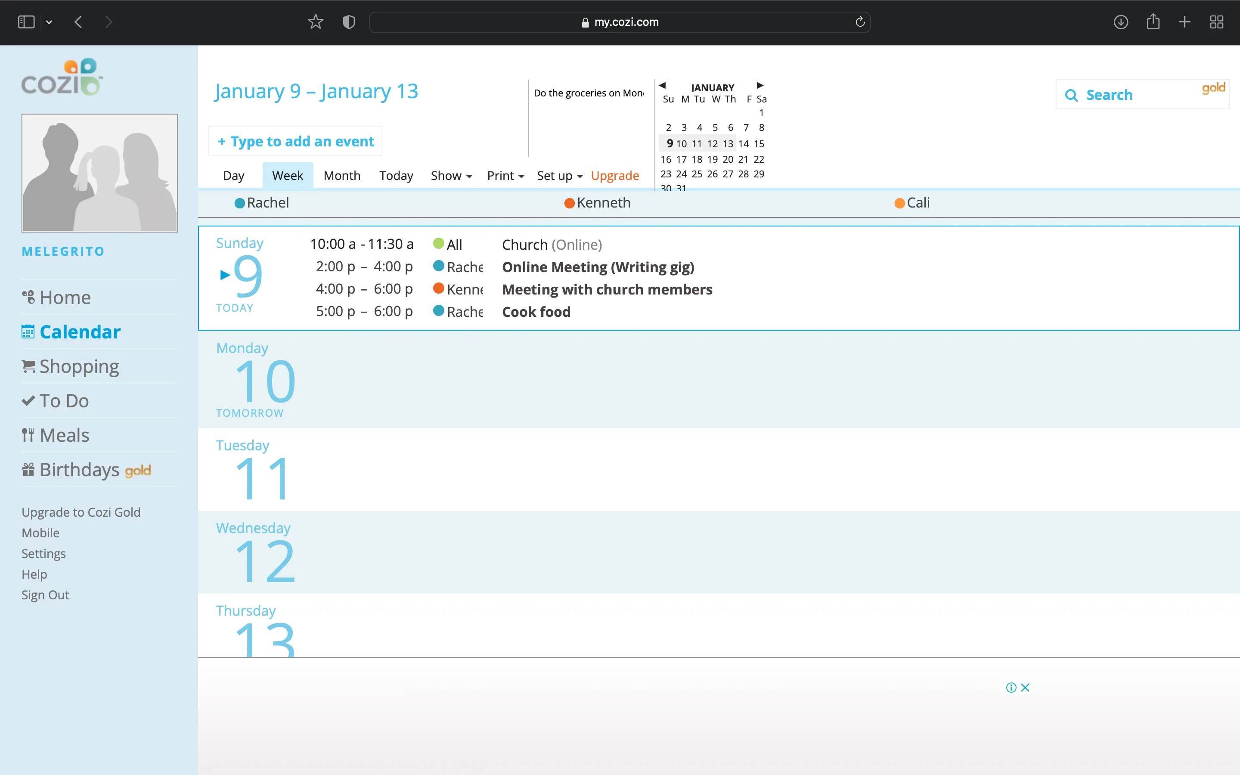Click the green All dot on Church event
This screenshot has height=775, width=1240.
[439, 244]
